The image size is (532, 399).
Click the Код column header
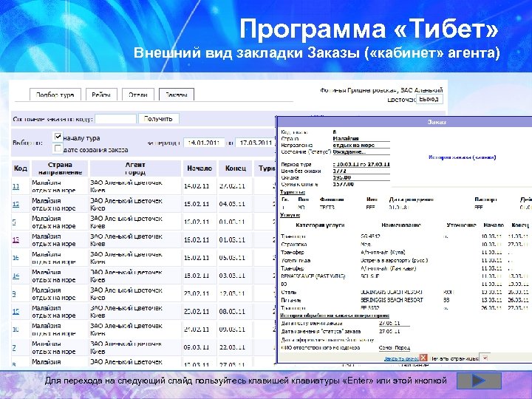21,168
